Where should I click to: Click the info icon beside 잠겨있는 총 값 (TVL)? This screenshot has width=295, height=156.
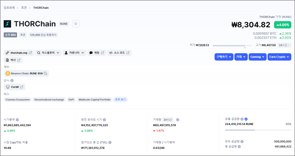[x=110, y=143]
